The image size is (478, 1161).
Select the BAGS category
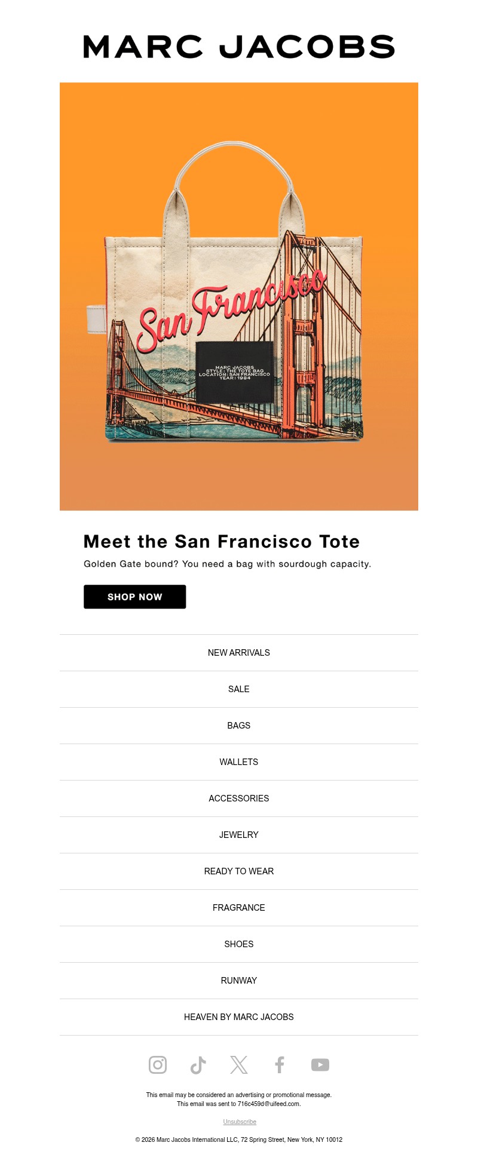(x=239, y=726)
